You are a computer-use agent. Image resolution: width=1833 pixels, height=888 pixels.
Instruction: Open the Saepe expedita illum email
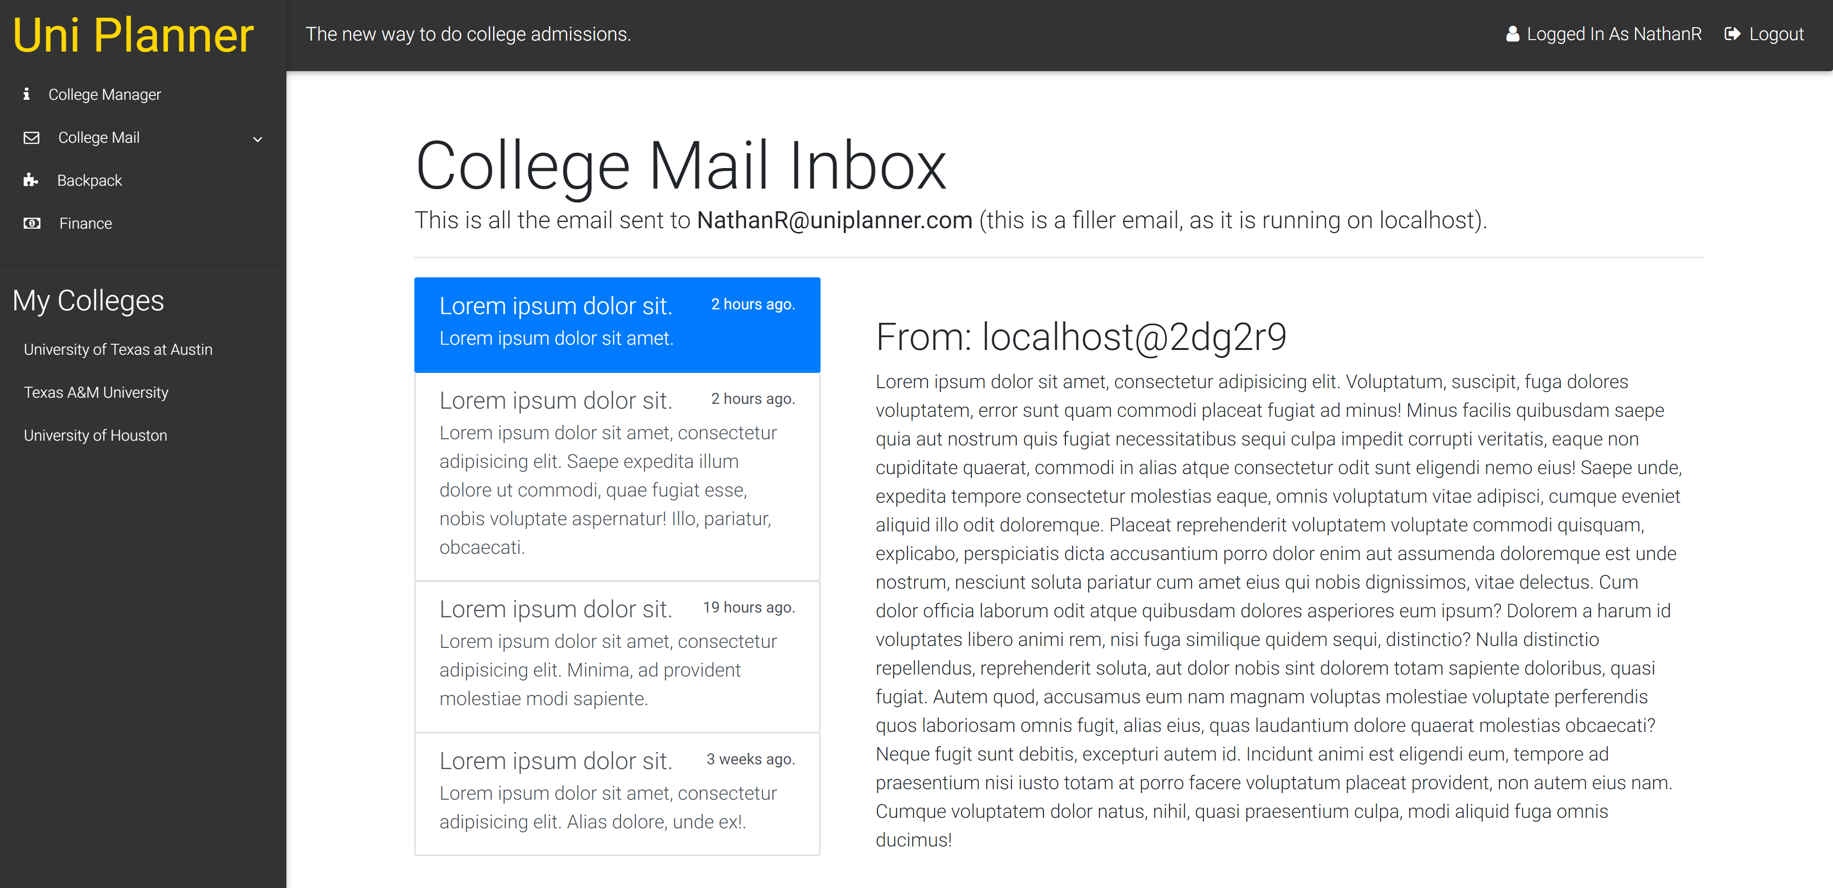[616, 476]
